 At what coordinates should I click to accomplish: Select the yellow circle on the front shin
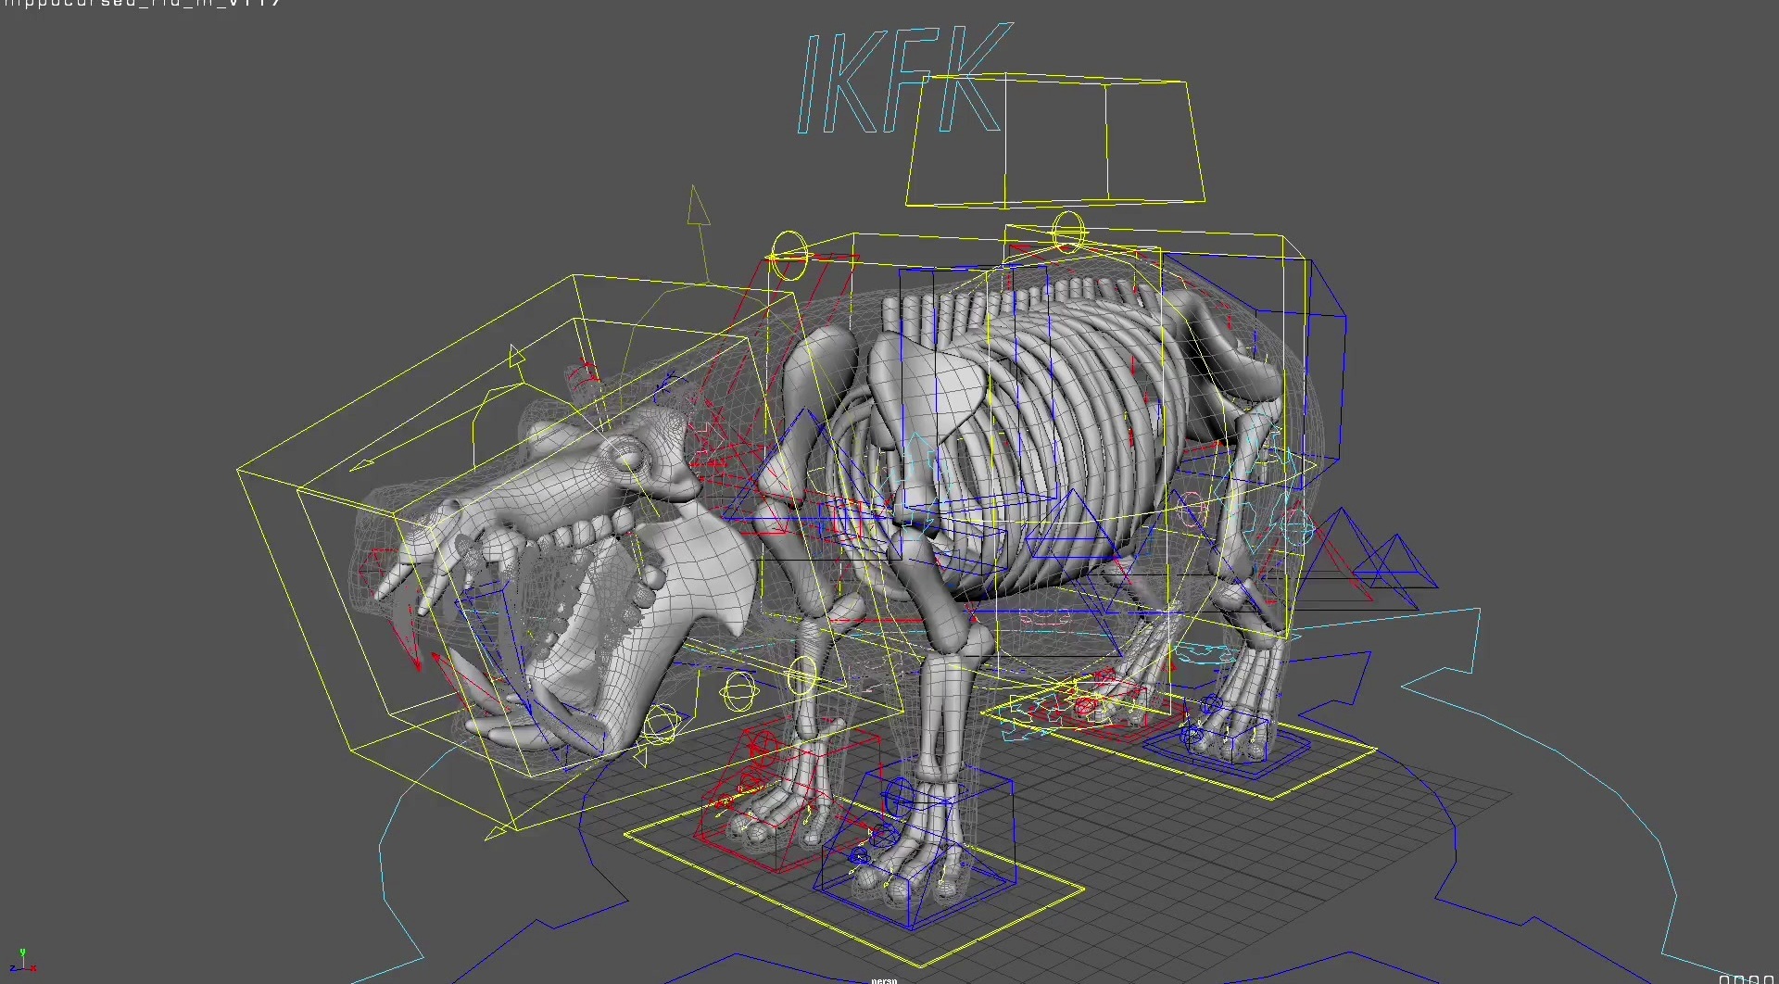click(x=801, y=677)
